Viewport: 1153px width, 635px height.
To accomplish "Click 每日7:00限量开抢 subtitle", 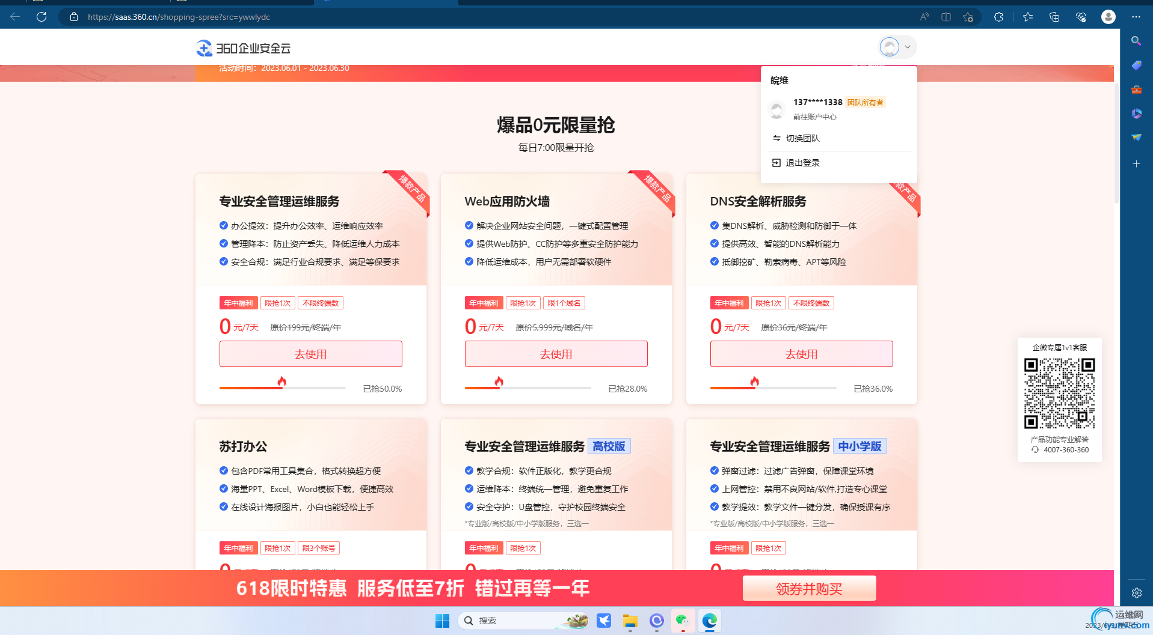I will (556, 148).
